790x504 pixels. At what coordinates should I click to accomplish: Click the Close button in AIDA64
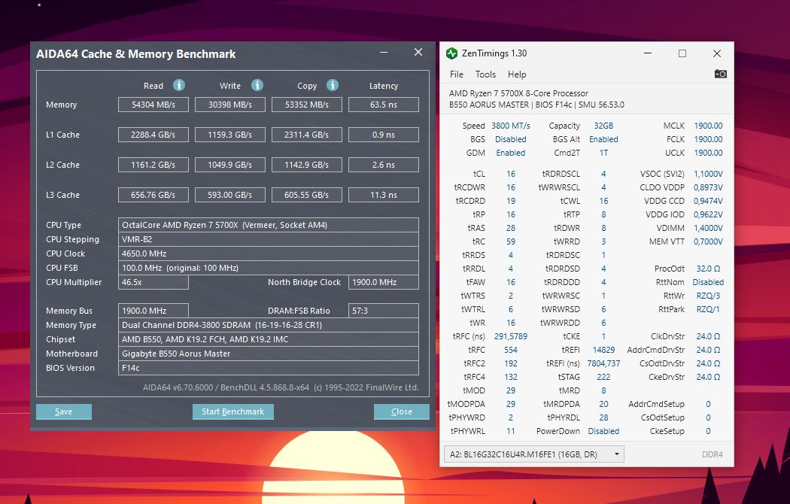[x=401, y=411]
